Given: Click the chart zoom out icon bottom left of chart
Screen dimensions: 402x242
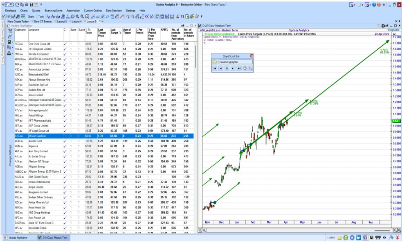Looking at the screenshot, I should (x=200, y=230).
